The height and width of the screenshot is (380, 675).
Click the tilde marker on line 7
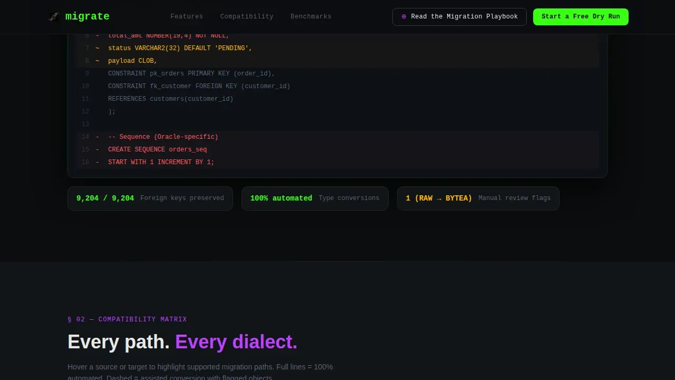coord(97,48)
